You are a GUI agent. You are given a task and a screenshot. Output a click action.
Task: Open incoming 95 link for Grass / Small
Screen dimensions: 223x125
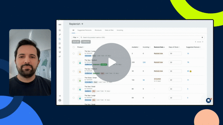144,80
